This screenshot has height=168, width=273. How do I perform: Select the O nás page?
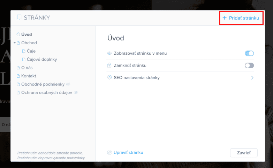click(x=27, y=68)
